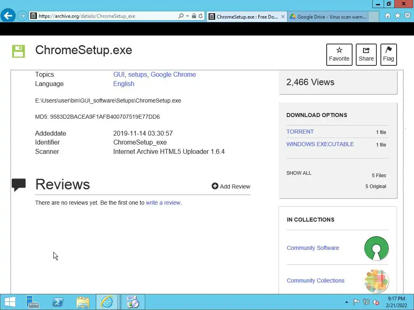The width and height of the screenshot is (414, 310).
Task: Open File Explorer from the taskbar
Action: [x=82, y=302]
